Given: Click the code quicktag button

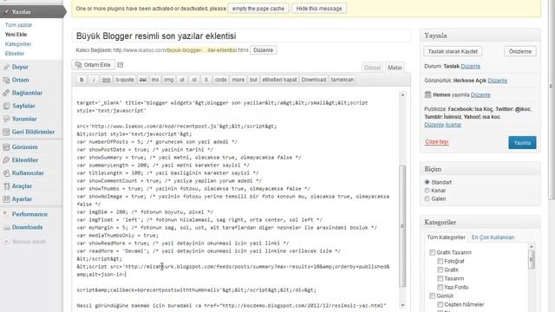Looking at the screenshot, I should tap(220, 80).
